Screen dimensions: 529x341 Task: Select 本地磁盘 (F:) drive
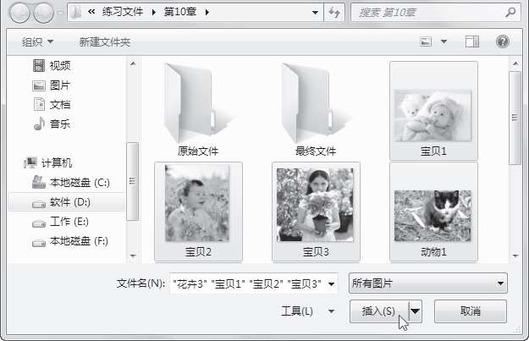[x=70, y=241]
